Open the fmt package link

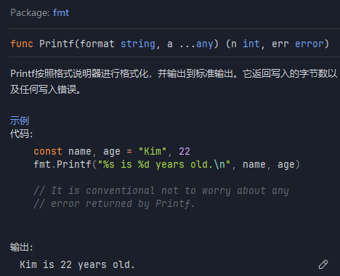pyautogui.click(x=61, y=12)
